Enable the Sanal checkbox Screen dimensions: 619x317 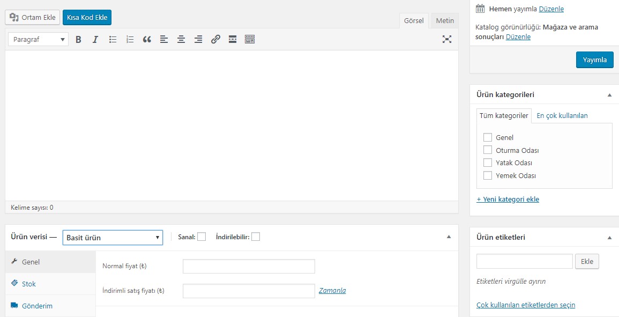pos(202,237)
